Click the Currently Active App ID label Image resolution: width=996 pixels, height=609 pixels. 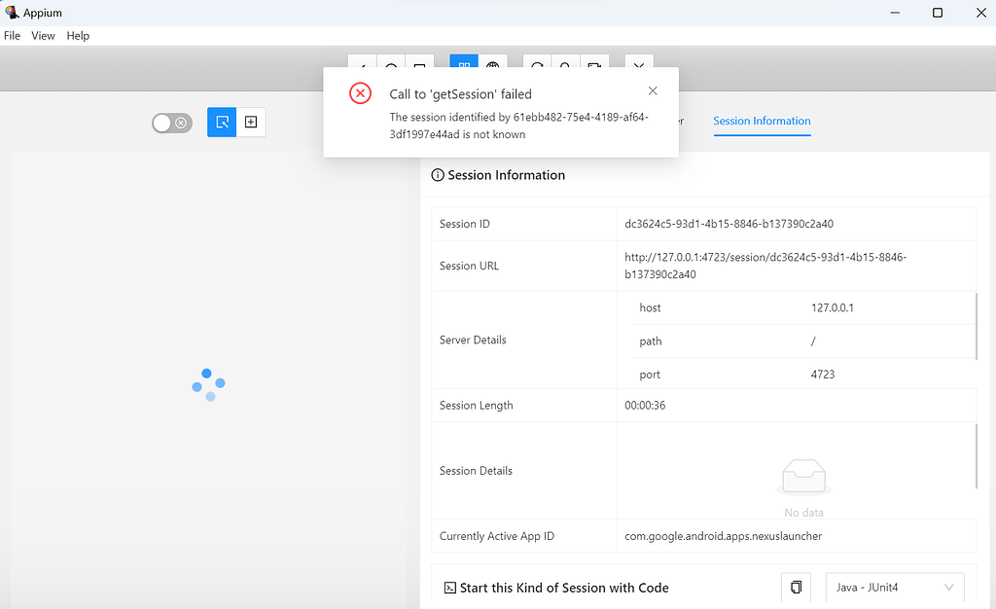point(497,536)
